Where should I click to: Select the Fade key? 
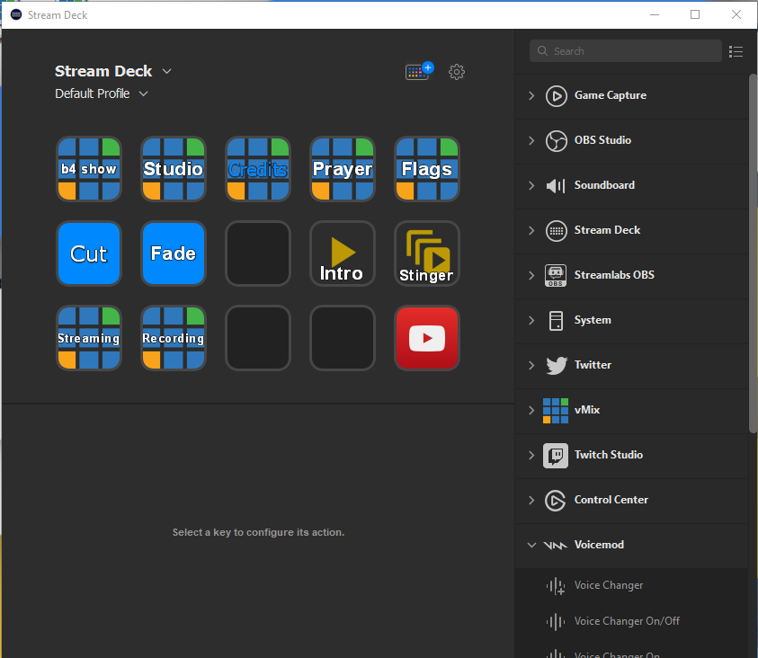pyautogui.click(x=173, y=253)
